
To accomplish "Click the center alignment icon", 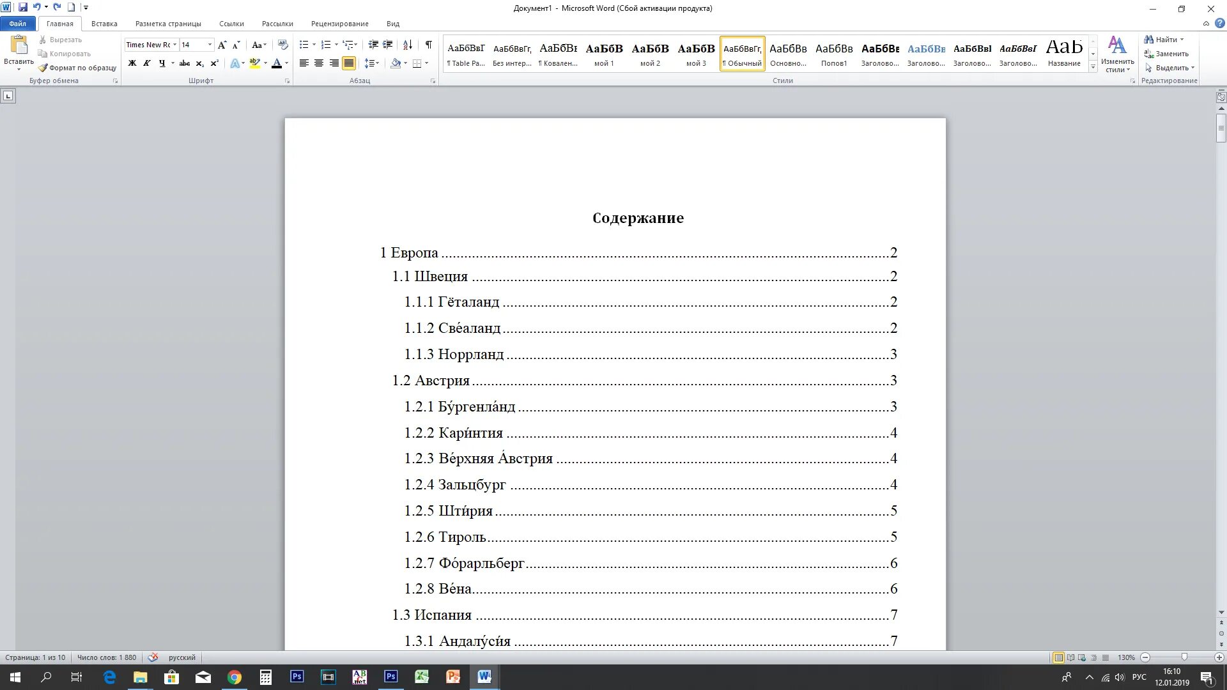I will click(x=319, y=63).
